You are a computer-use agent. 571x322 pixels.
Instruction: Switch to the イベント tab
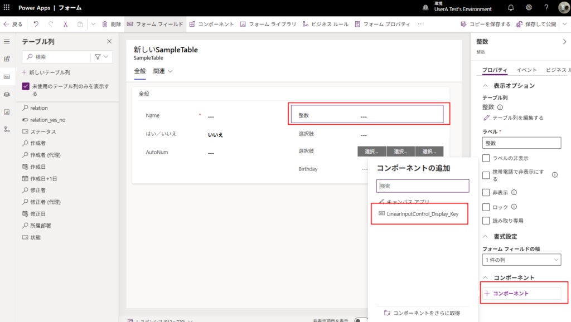pyautogui.click(x=526, y=70)
